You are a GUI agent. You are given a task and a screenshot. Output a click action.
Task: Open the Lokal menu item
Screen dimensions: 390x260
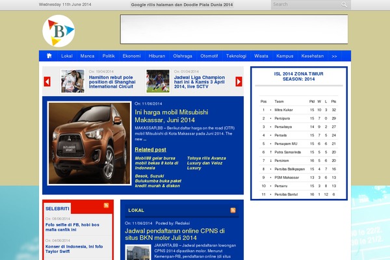coord(67,57)
